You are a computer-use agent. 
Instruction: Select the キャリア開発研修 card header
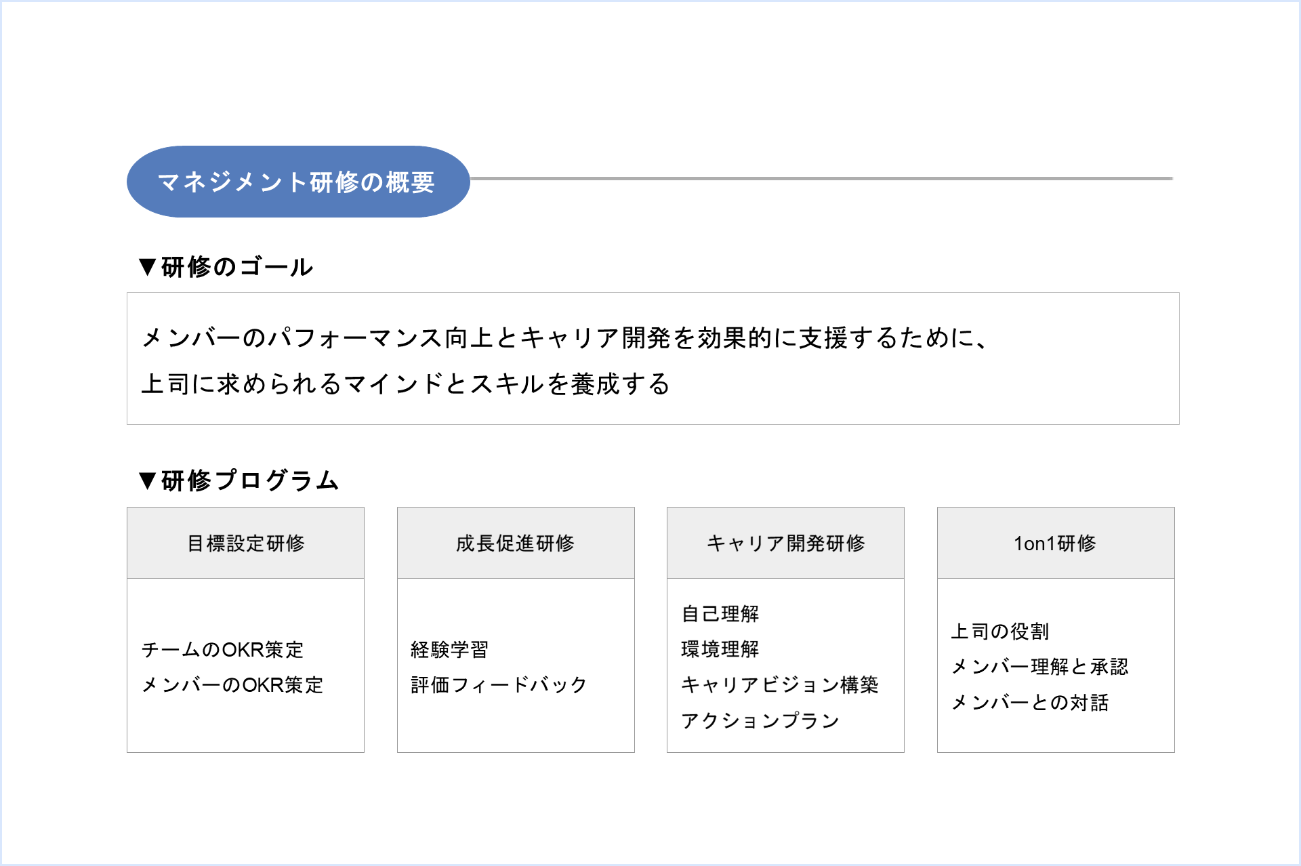pos(785,543)
